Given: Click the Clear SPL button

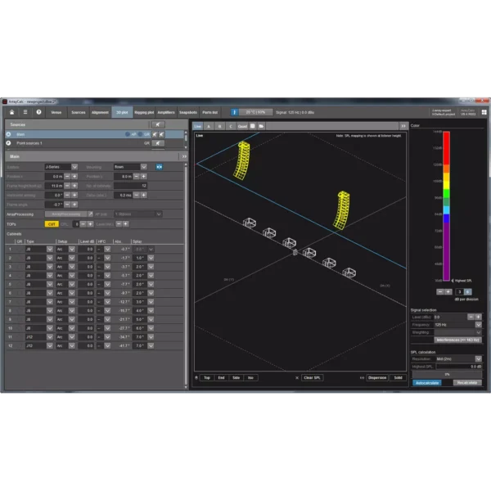Looking at the screenshot, I should (313, 377).
